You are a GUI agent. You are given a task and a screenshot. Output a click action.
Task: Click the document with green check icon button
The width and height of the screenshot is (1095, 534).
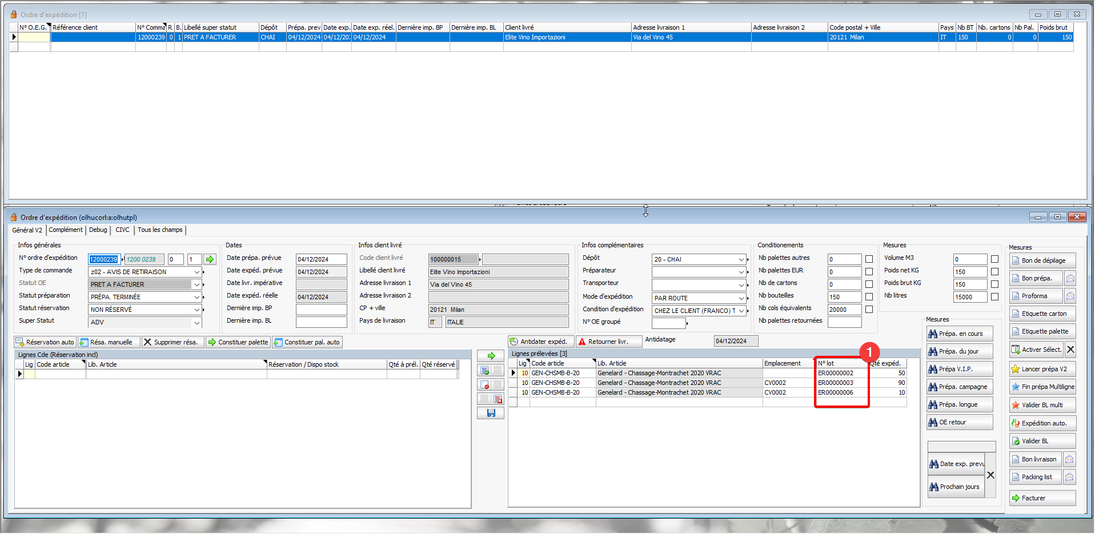pos(485,370)
